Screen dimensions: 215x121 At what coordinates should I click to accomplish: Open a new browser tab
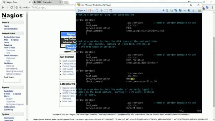click(x=66, y=2)
